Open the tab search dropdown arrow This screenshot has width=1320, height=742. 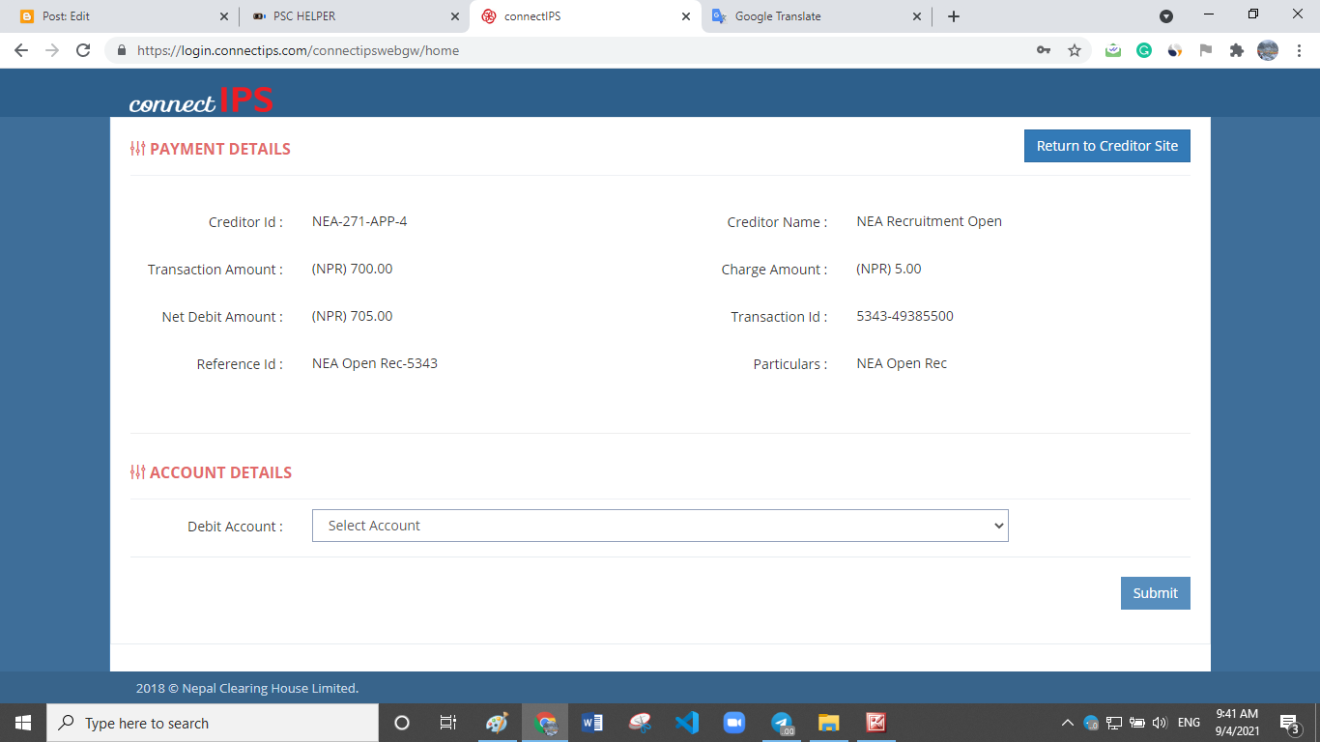point(1166,16)
